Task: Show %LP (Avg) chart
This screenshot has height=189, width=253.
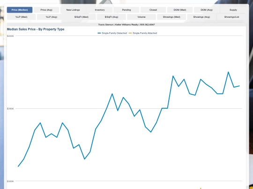Action: [52, 17]
